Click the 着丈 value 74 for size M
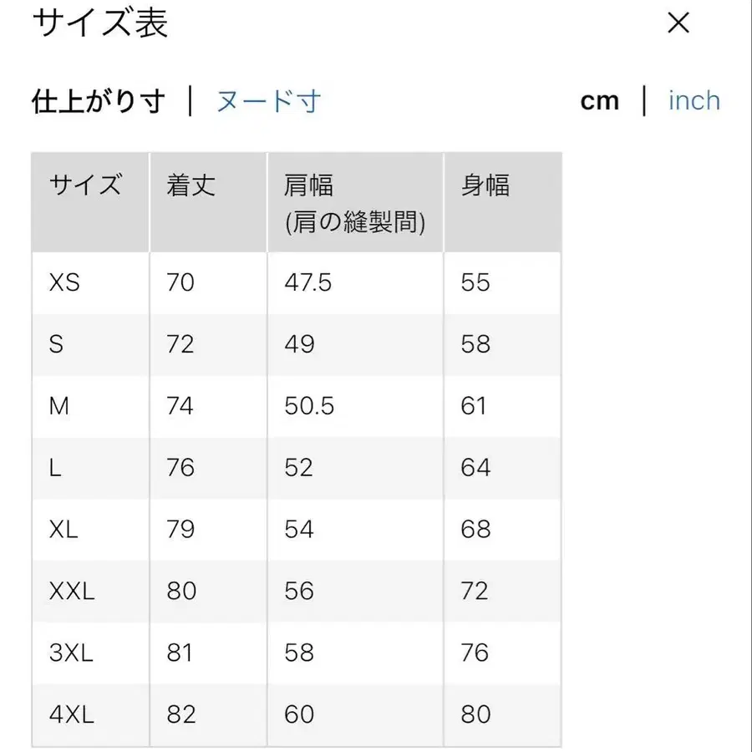Screen dimensions: 752x752 coord(179,406)
